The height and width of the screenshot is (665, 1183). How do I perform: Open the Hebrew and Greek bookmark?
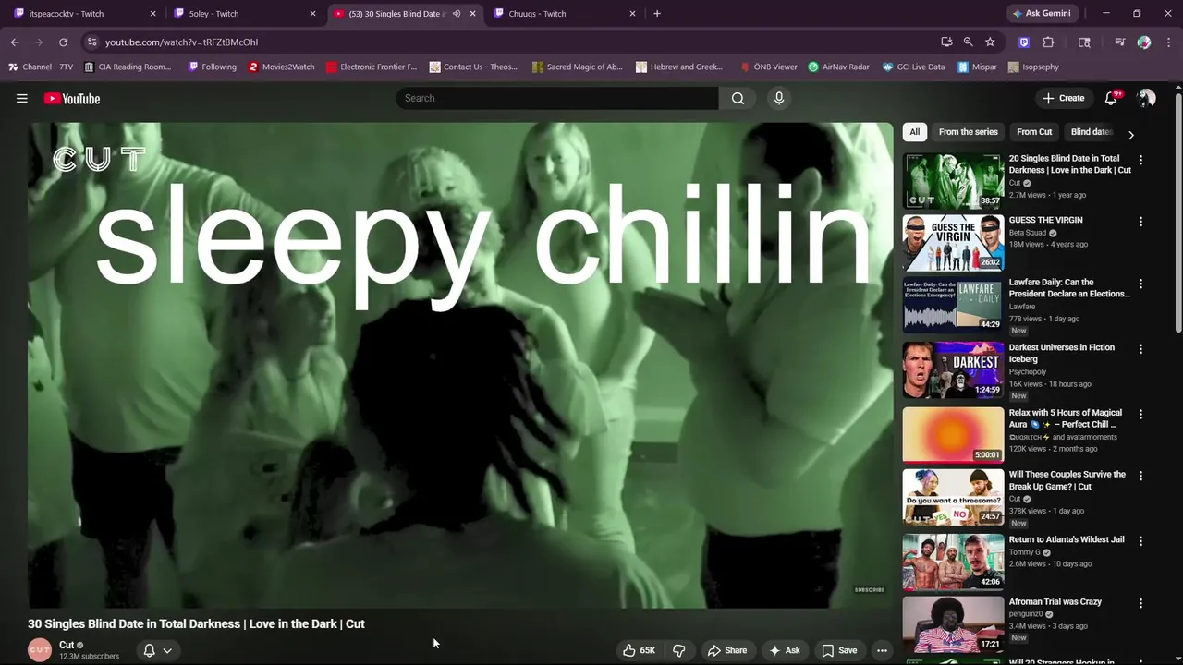tap(680, 66)
